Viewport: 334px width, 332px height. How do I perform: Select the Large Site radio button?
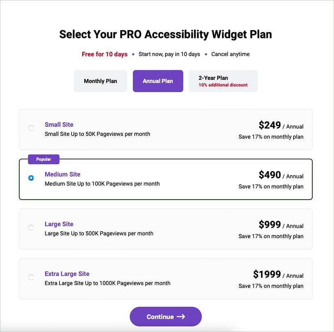[31, 228]
